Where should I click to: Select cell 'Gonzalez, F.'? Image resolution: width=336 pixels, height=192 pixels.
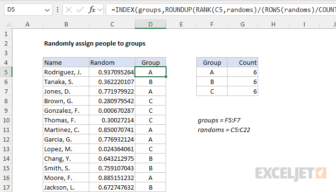pyautogui.click(x=66, y=110)
